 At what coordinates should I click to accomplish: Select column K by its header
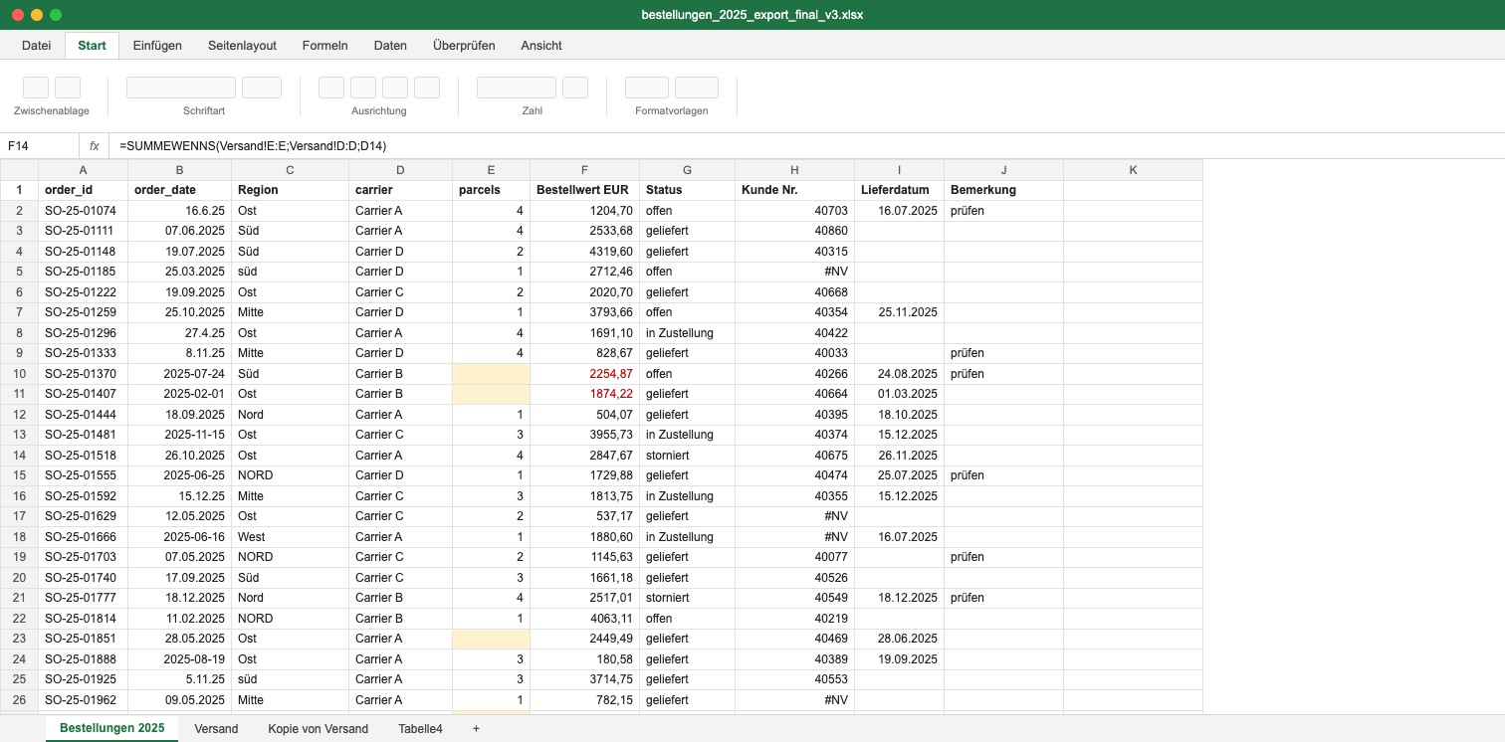point(1133,170)
